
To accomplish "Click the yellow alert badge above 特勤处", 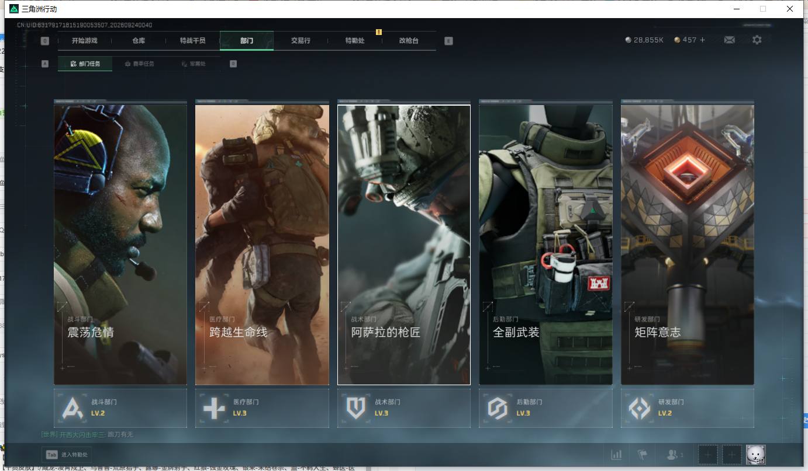I will [x=378, y=32].
